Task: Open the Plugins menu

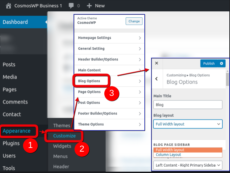Action: (11, 143)
